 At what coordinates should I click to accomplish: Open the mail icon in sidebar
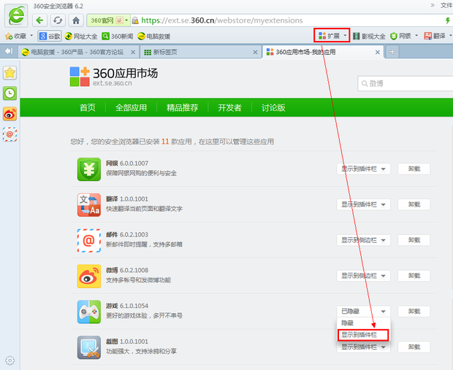[x=9, y=134]
